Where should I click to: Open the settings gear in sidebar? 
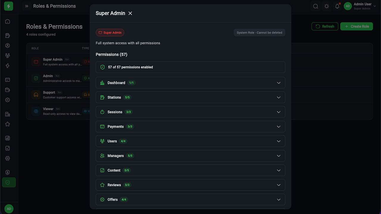point(8,158)
